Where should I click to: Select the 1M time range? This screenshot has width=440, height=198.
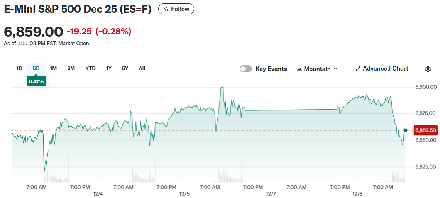(53, 68)
